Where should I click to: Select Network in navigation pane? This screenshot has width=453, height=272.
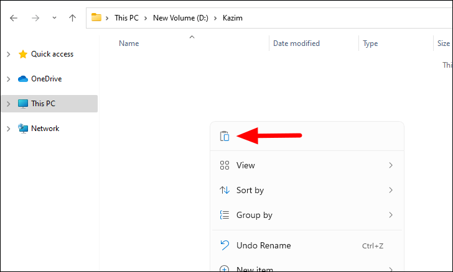45,129
